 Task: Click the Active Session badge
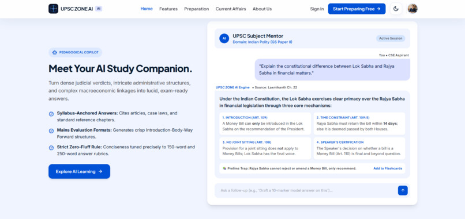(391, 39)
